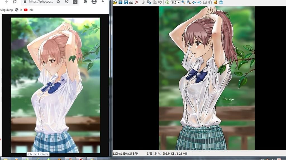286x160 pixels.
Task: Click "34 %" zoom in status bar
Action: [x=158, y=154]
